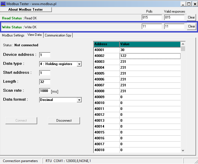Click the Scan rate field
The height and width of the screenshot is (164, 198).
point(45,91)
